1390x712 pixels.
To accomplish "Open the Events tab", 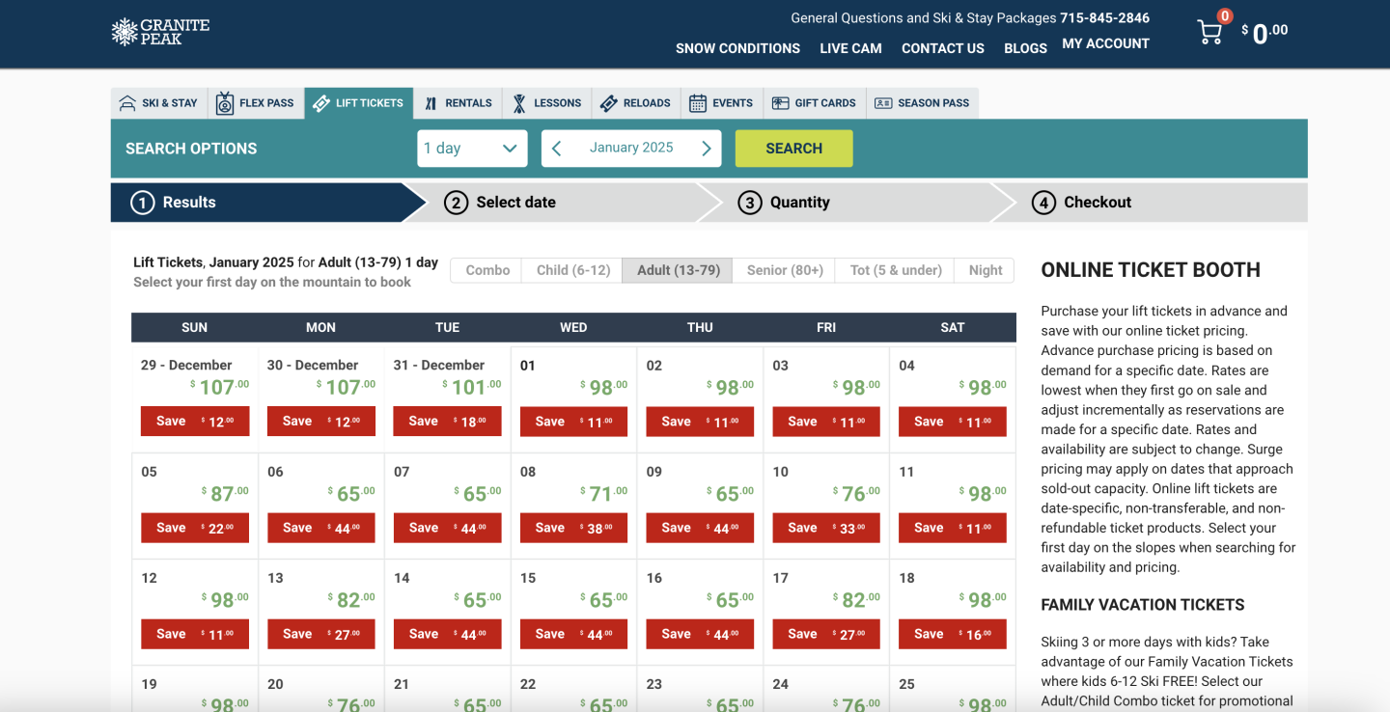I will [721, 103].
